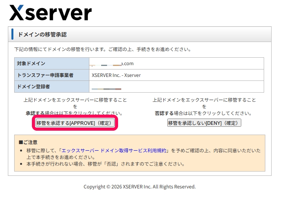Viewport: 283px width, 199px height.
Task: Click the XSERVER Inc. - Xserver value
Action: (x=116, y=75)
